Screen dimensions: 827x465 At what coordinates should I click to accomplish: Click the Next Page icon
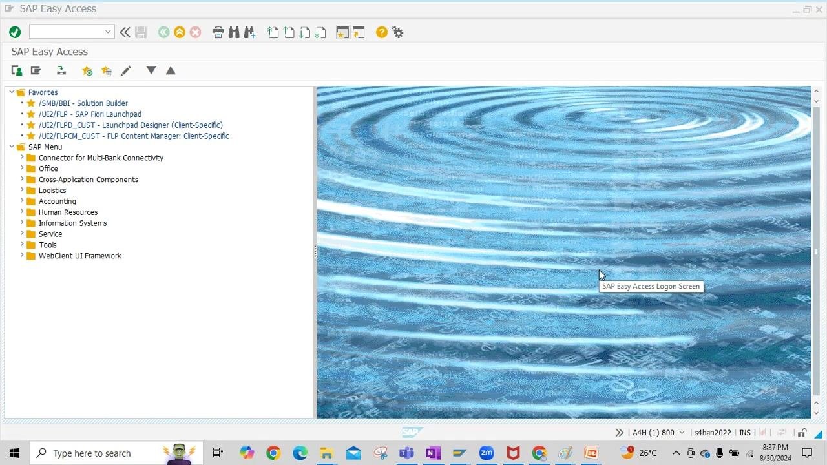pyautogui.click(x=304, y=32)
